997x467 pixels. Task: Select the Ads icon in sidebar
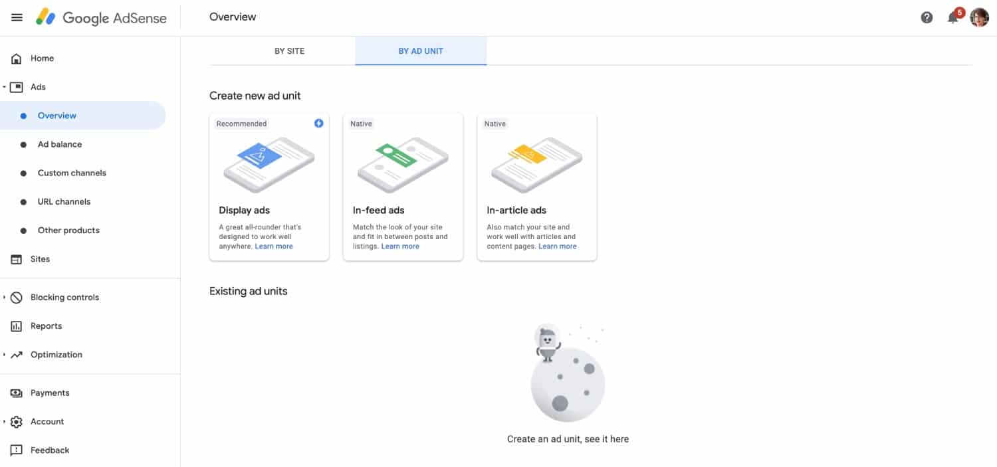(x=16, y=86)
